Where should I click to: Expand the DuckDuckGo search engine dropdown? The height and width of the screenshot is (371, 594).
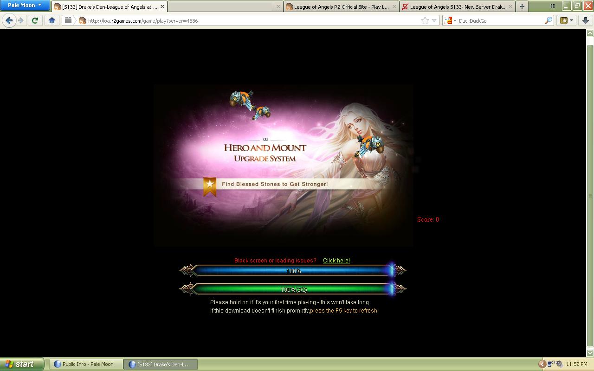pos(450,20)
